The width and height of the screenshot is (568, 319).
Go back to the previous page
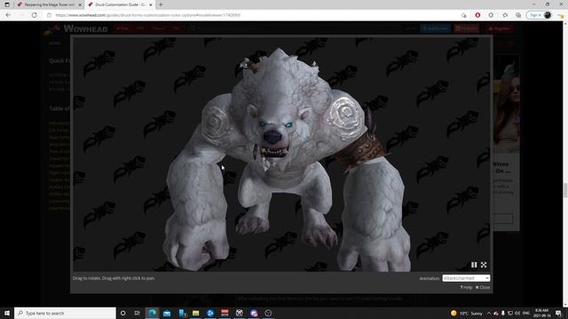pyautogui.click(x=8, y=15)
